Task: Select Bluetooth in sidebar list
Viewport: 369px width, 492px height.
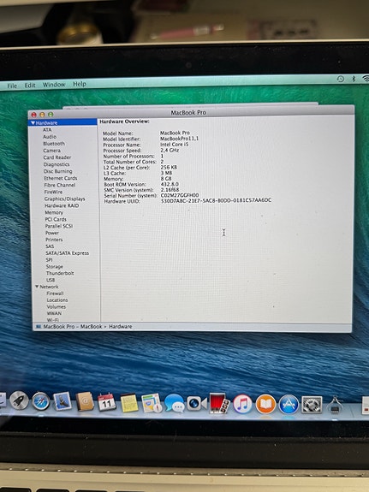Action: coord(54,144)
